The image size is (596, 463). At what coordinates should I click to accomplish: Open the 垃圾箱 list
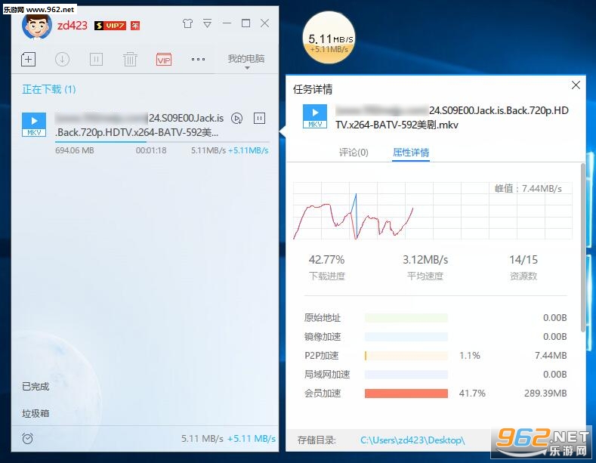36,413
